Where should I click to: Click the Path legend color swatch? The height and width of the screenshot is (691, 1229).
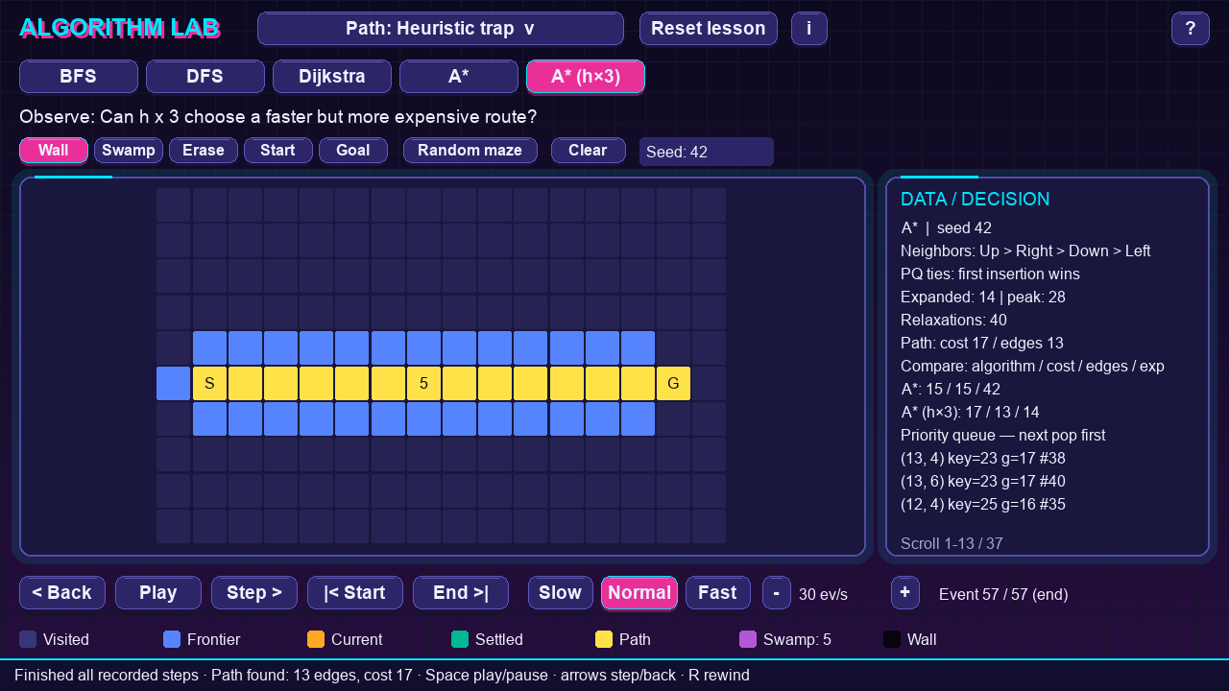coord(604,639)
